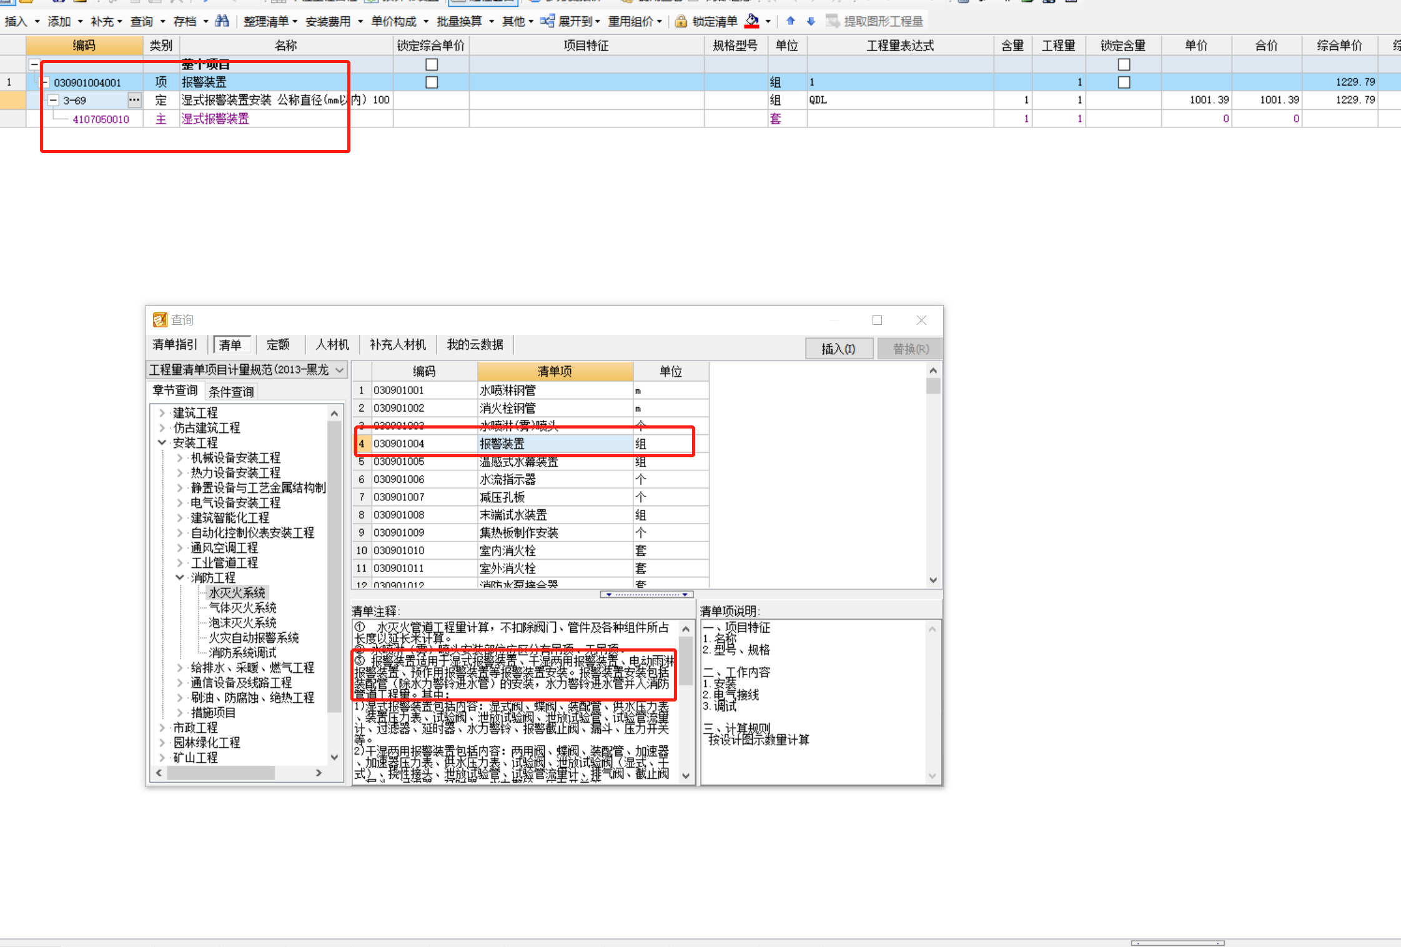Switch to the 定额 tab
The width and height of the screenshot is (1401, 947).
278,344
